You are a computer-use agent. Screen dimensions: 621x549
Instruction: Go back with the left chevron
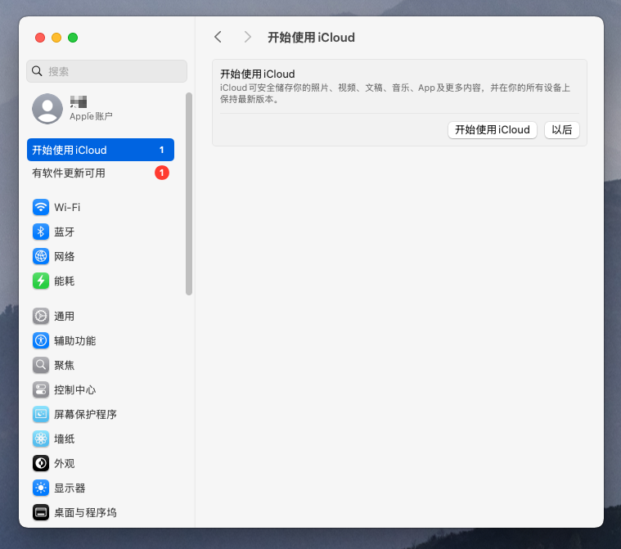[x=218, y=38]
